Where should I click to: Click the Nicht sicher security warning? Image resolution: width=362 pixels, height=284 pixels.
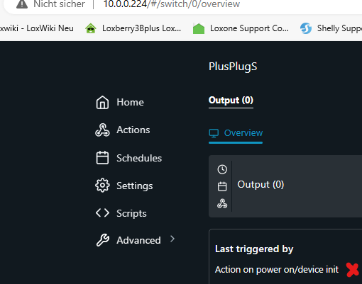[50, 4]
